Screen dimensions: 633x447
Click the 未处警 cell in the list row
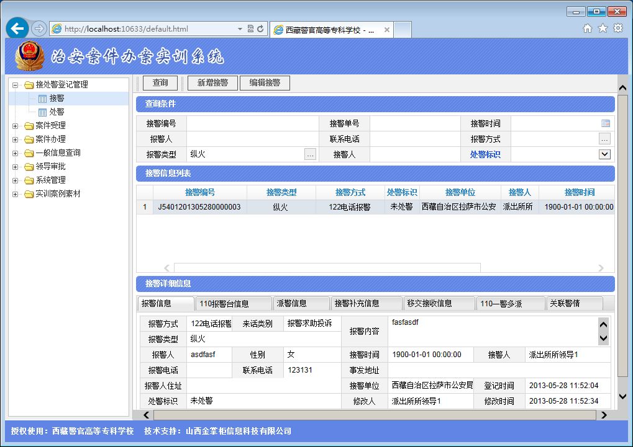402,207
